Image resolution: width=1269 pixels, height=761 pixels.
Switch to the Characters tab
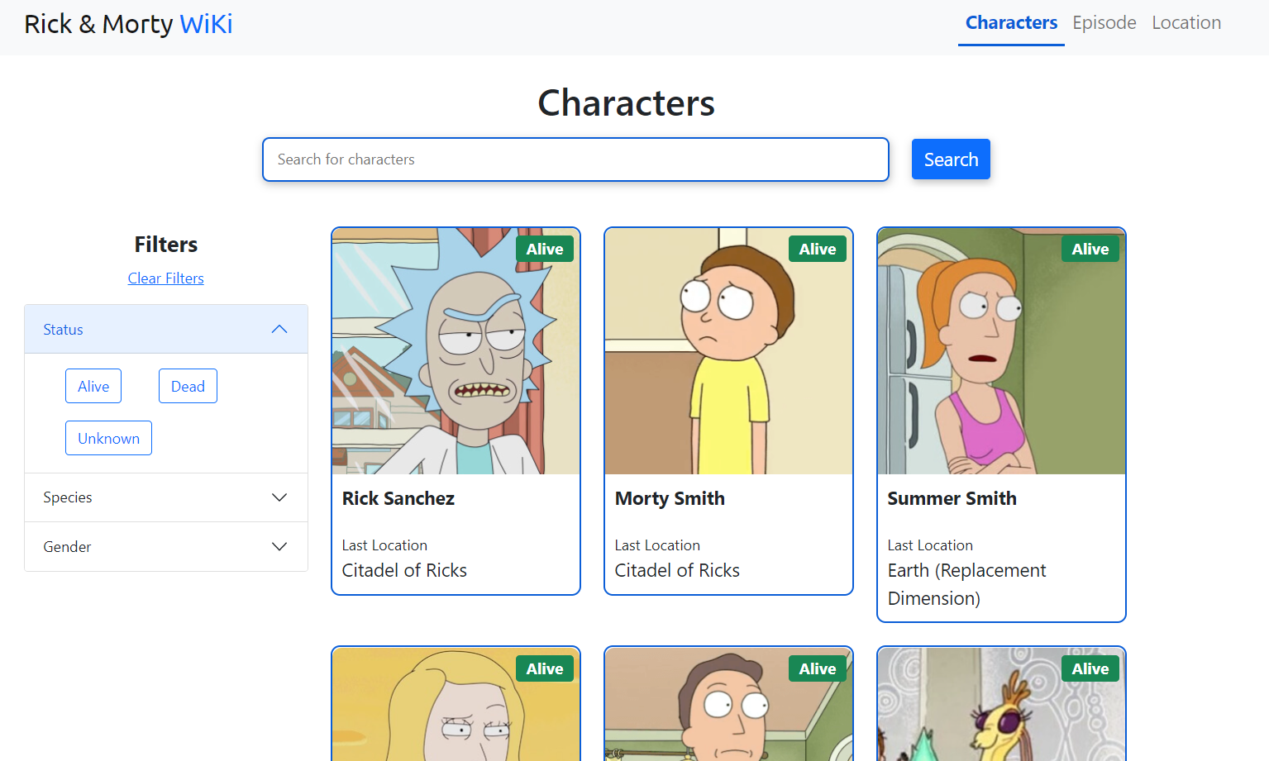click(x=1010, y=22)
